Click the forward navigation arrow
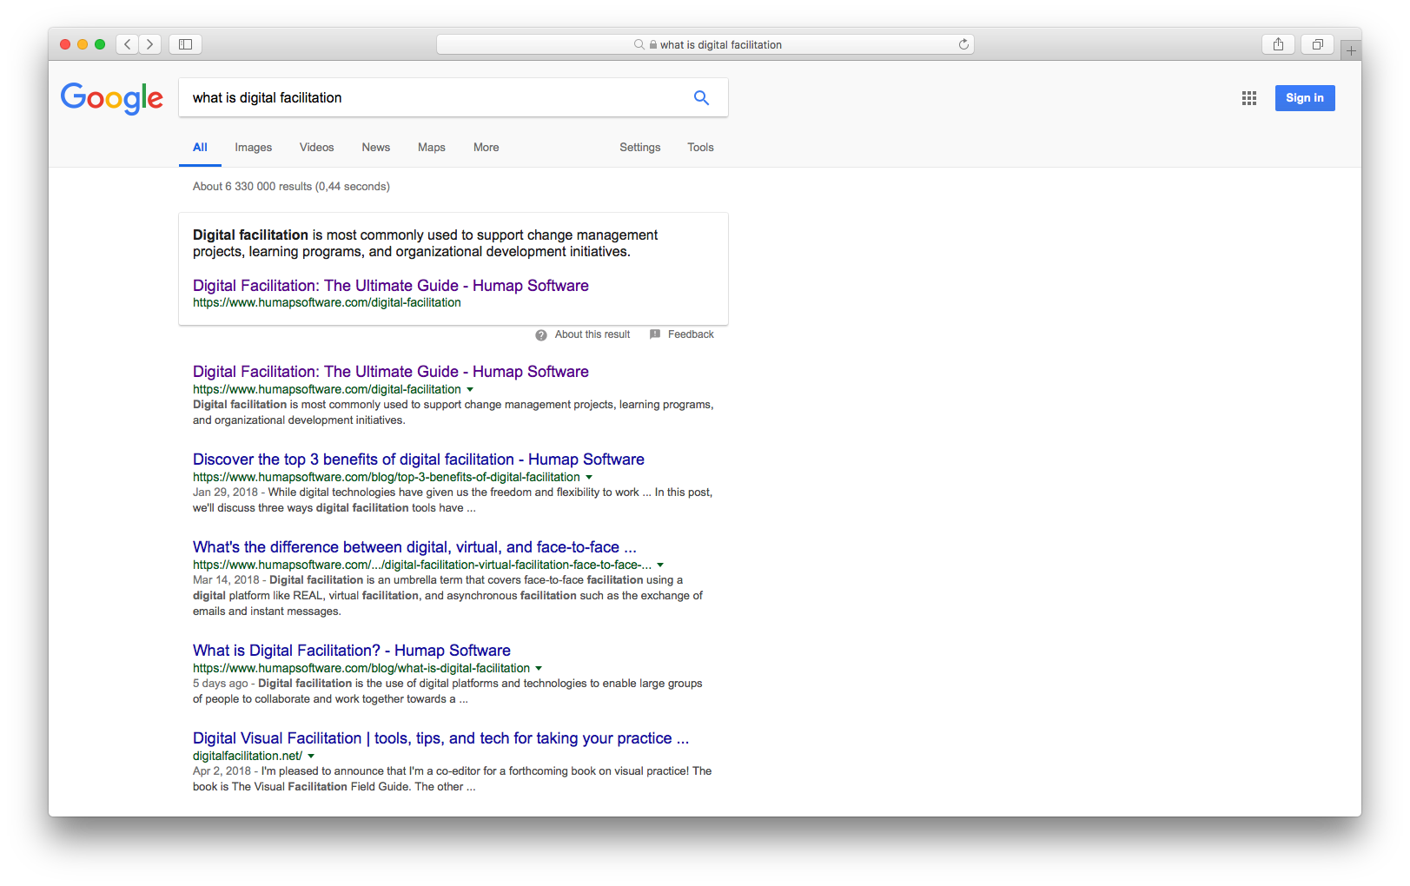This screenshot has height=886, width=1410. pyautogui.click(x=149, y=43)
